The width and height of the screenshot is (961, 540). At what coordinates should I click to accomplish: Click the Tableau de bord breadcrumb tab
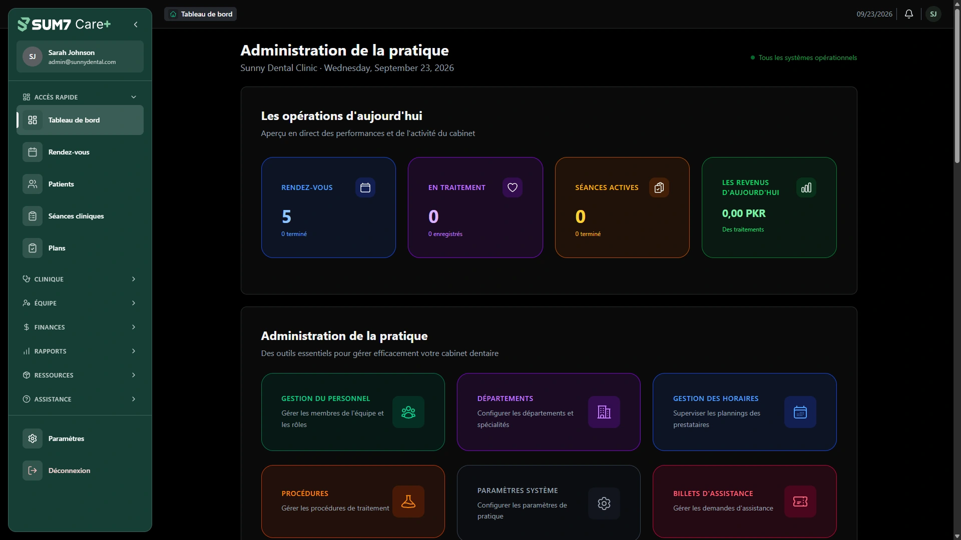point(200,14)
